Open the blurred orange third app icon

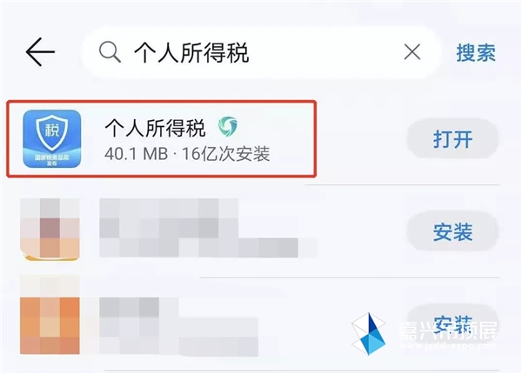pyautogui.click(x=50, y=315)
